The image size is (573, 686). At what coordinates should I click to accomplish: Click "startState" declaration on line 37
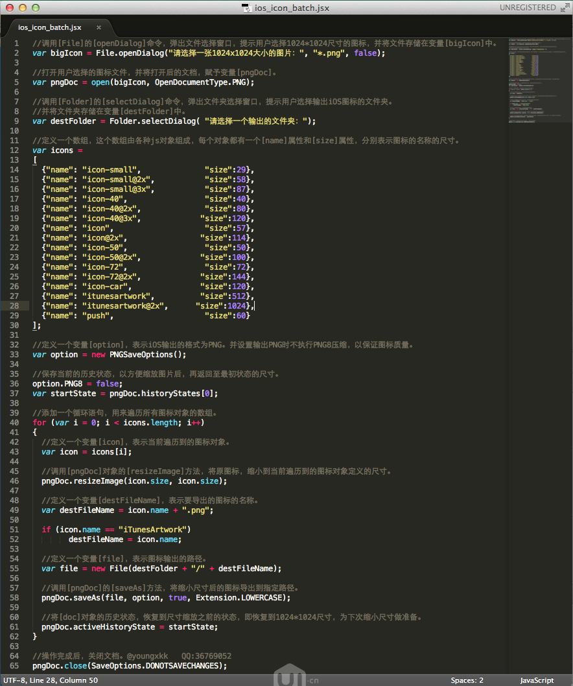tap(73, 394)
